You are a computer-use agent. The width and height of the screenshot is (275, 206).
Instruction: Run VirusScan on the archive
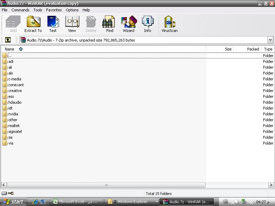point(169,24)
